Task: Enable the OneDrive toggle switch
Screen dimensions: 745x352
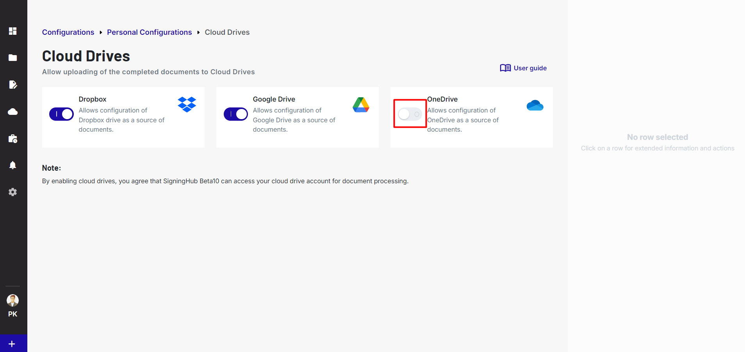Action: (410, 114)
